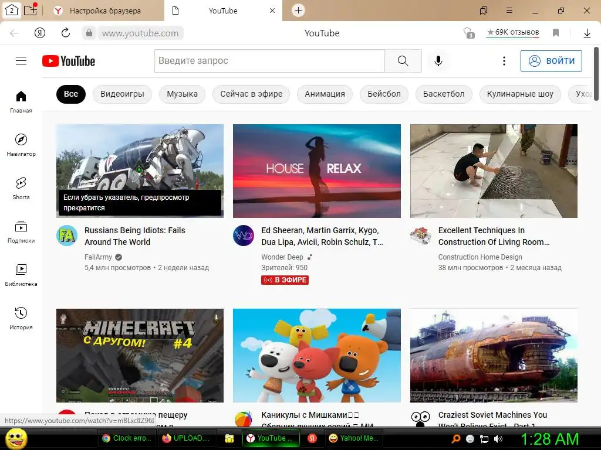Open UPLOAD Firefox taskbar item
The height and width of the screenshot is (450, 601).
186,438
